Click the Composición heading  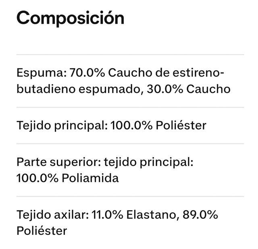[70, 19]
